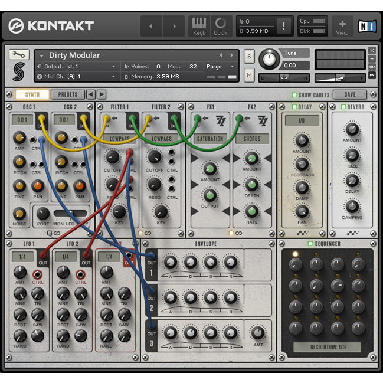Image resolution: width=383 pixels, height=383 pixels.
Task: Click the AUX button on instrument header
Action: point(372,67)
